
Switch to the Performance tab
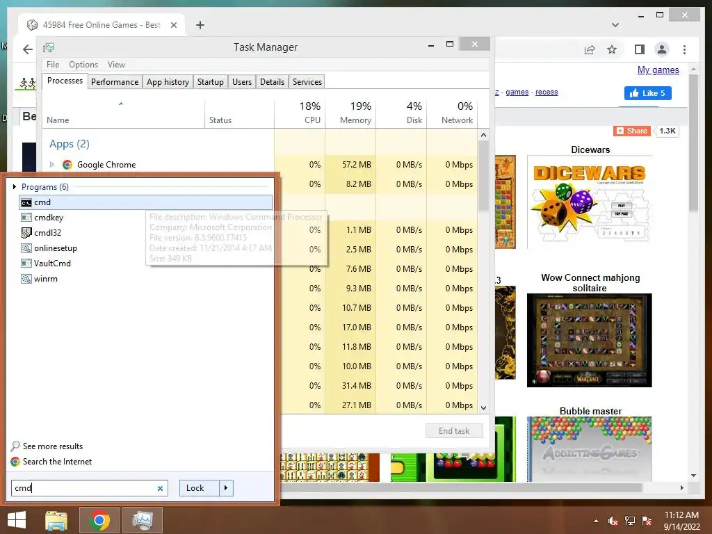click(115, 82)
